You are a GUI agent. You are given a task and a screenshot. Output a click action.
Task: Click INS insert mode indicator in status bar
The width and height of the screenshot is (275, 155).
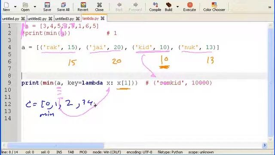[59, 152]
